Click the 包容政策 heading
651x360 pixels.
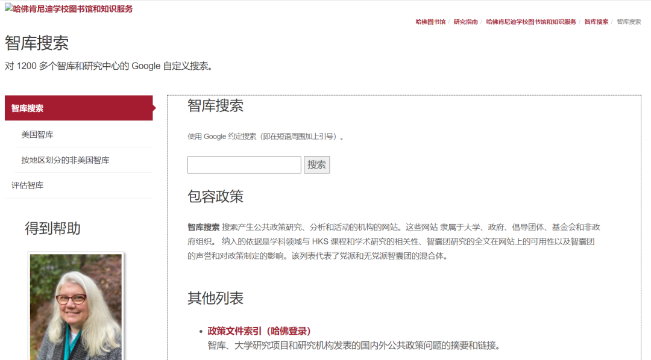215,196
